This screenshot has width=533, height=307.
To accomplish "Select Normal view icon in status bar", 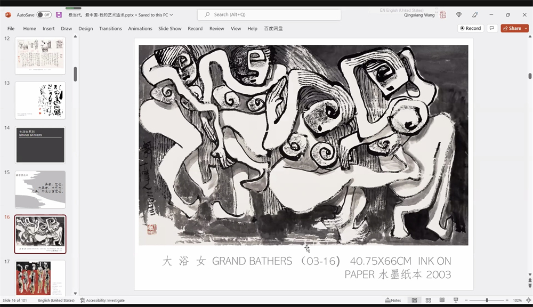I will [x=414, y=300].
